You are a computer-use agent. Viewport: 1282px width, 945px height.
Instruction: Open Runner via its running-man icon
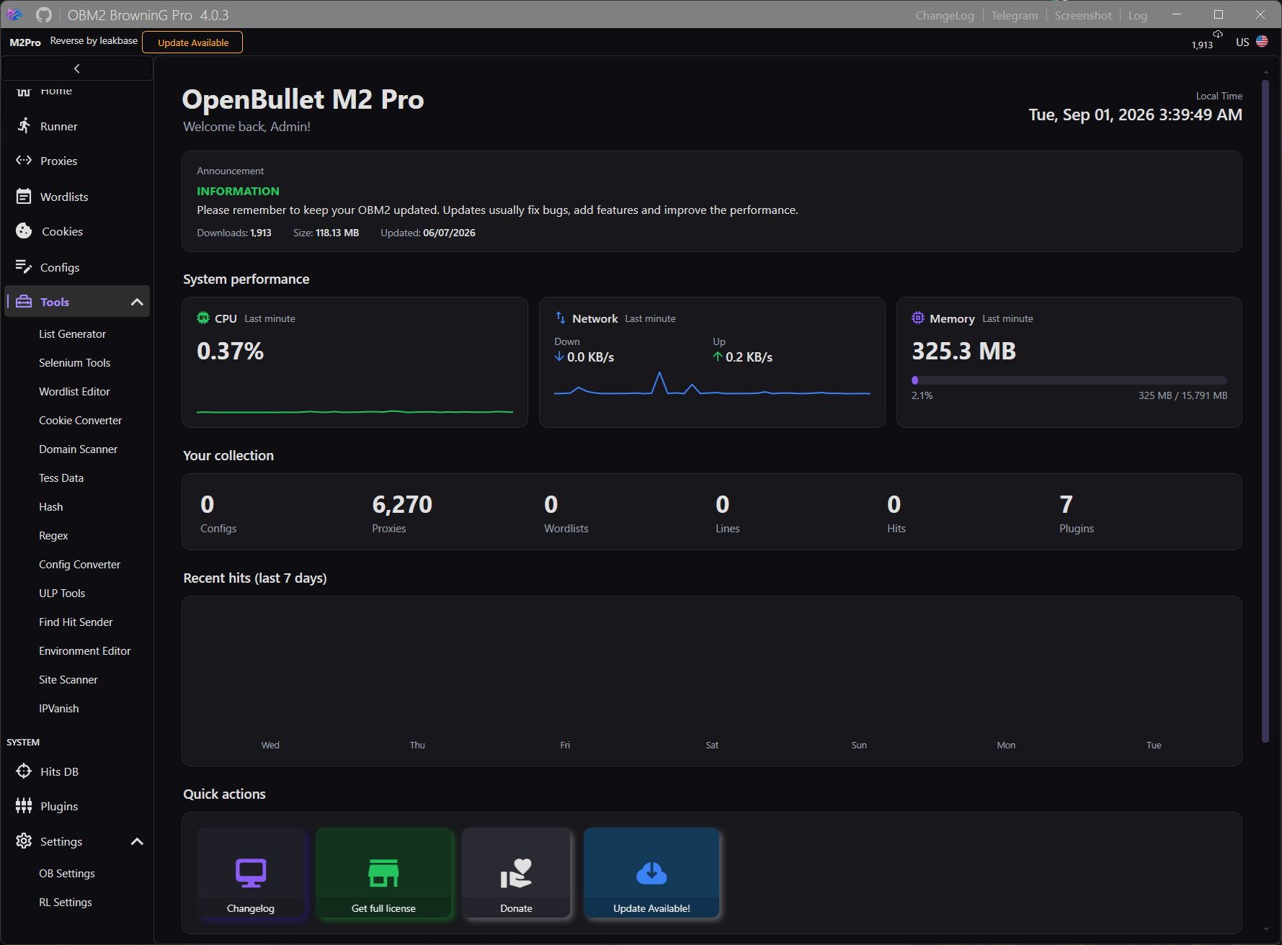click(x=24, y=126)
